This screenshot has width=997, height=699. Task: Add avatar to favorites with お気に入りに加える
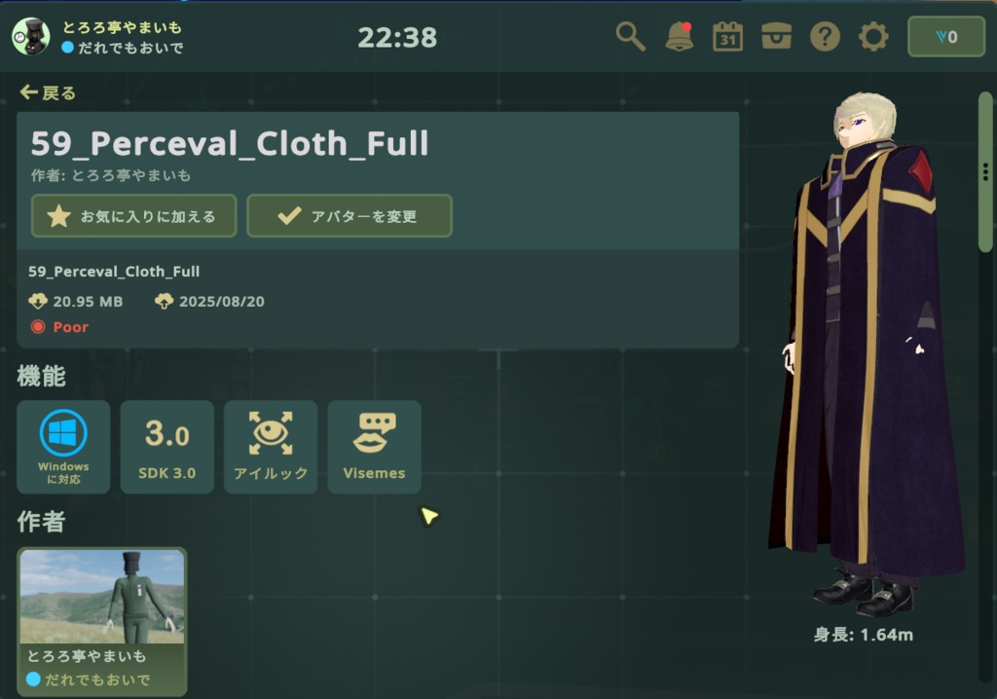click(x=134, y=216)
